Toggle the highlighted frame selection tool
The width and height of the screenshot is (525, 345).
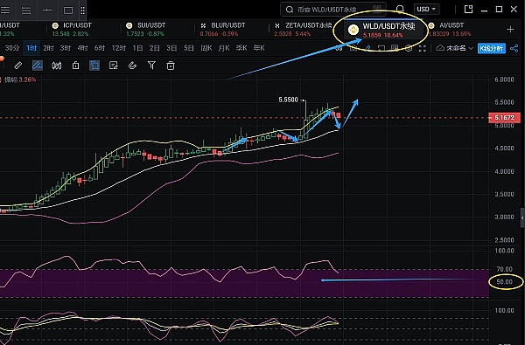(94, 66)
